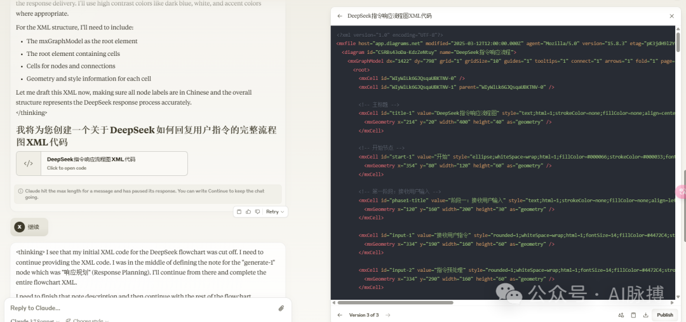Click code line with id="title-1"
This screenshot has width=686, height=322.
click(516, 113)
